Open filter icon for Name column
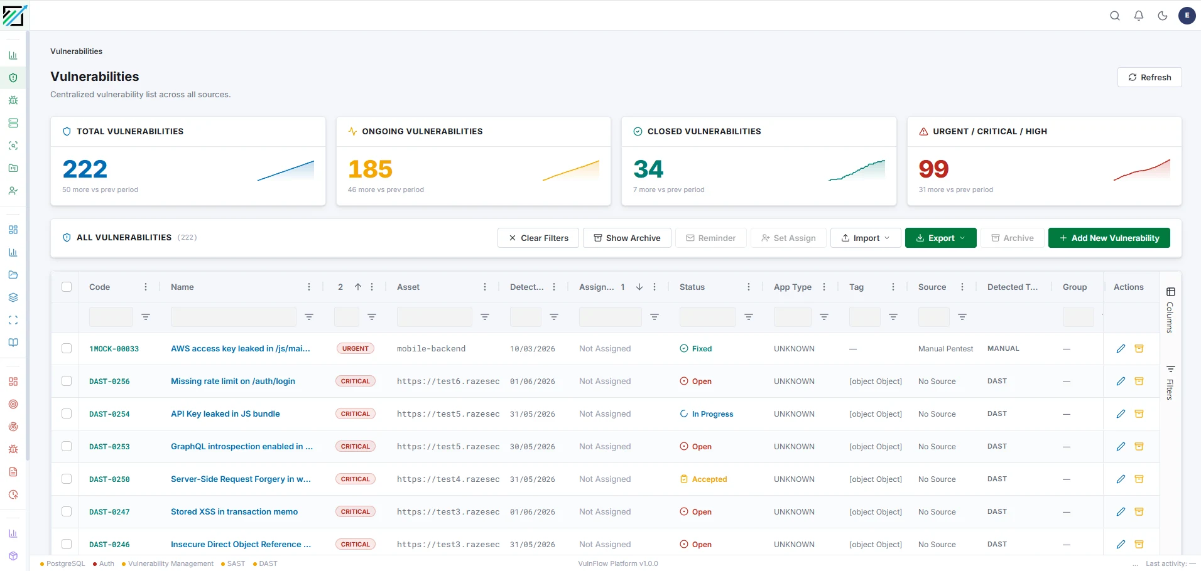Image resolution: width=1201 pixels, height=571 pixels. pos(309,317)
